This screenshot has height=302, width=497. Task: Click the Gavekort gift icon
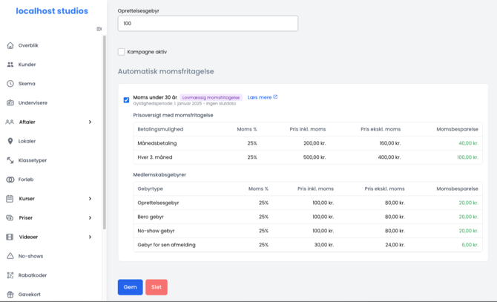tap(10, 295)
